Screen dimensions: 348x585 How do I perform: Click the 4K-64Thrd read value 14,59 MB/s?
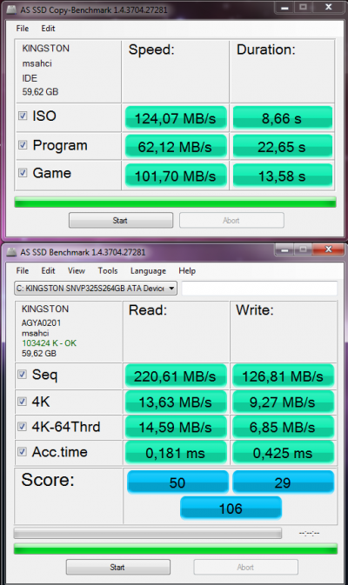(x=176, y=427)
